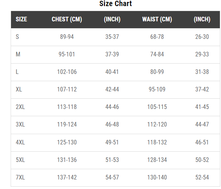Click the CHEST (CM) column header

tap(67, 19)
